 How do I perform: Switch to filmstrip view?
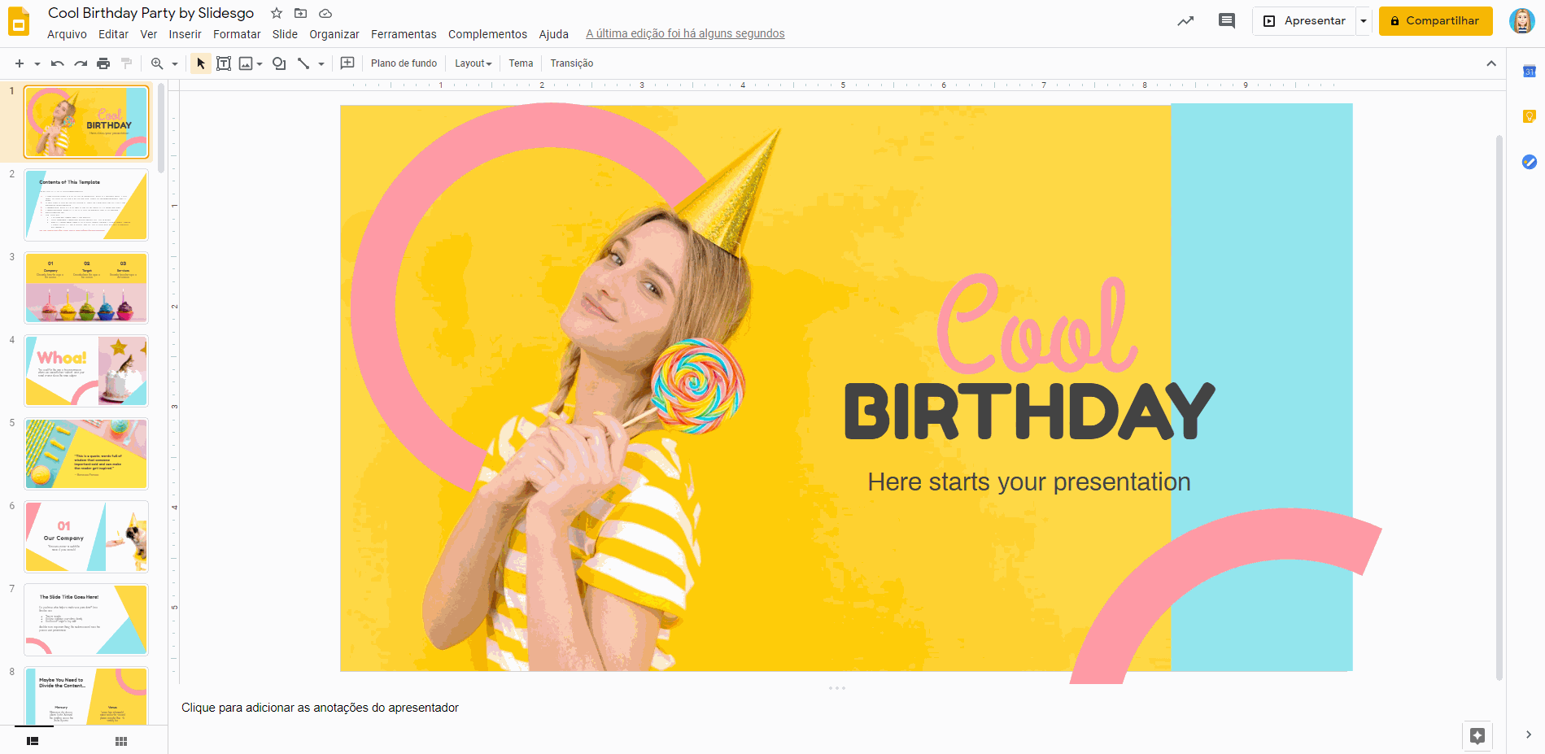[33, 741]
